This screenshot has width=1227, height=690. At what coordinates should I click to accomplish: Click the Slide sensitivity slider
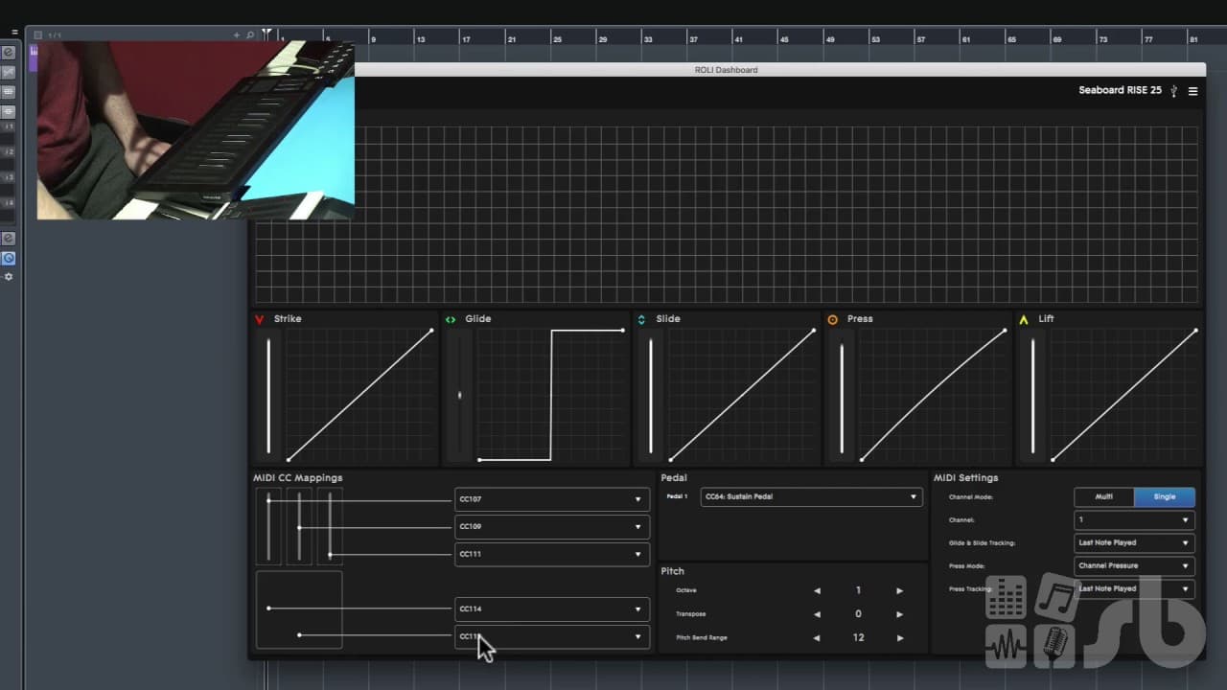tap(651, 396)
